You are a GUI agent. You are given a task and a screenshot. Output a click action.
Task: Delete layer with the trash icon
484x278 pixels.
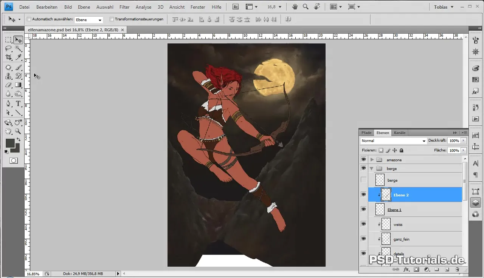click(x=457, y=269)
